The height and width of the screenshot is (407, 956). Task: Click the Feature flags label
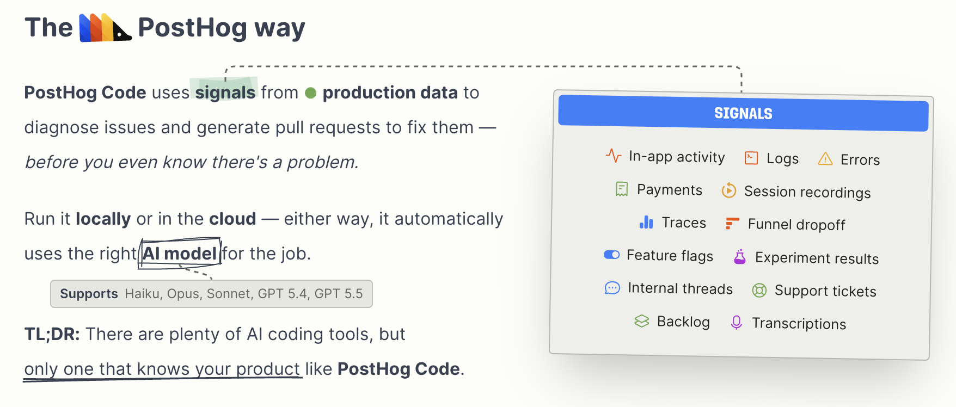click(670, 255)
